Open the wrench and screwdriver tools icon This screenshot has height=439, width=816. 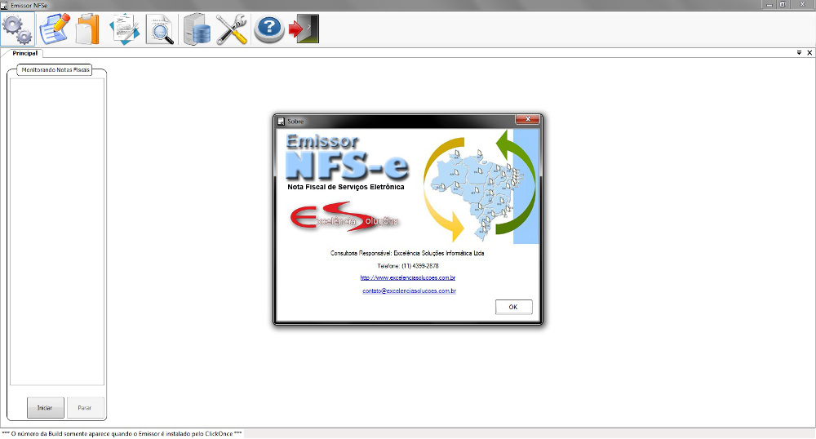click(232, 29)
